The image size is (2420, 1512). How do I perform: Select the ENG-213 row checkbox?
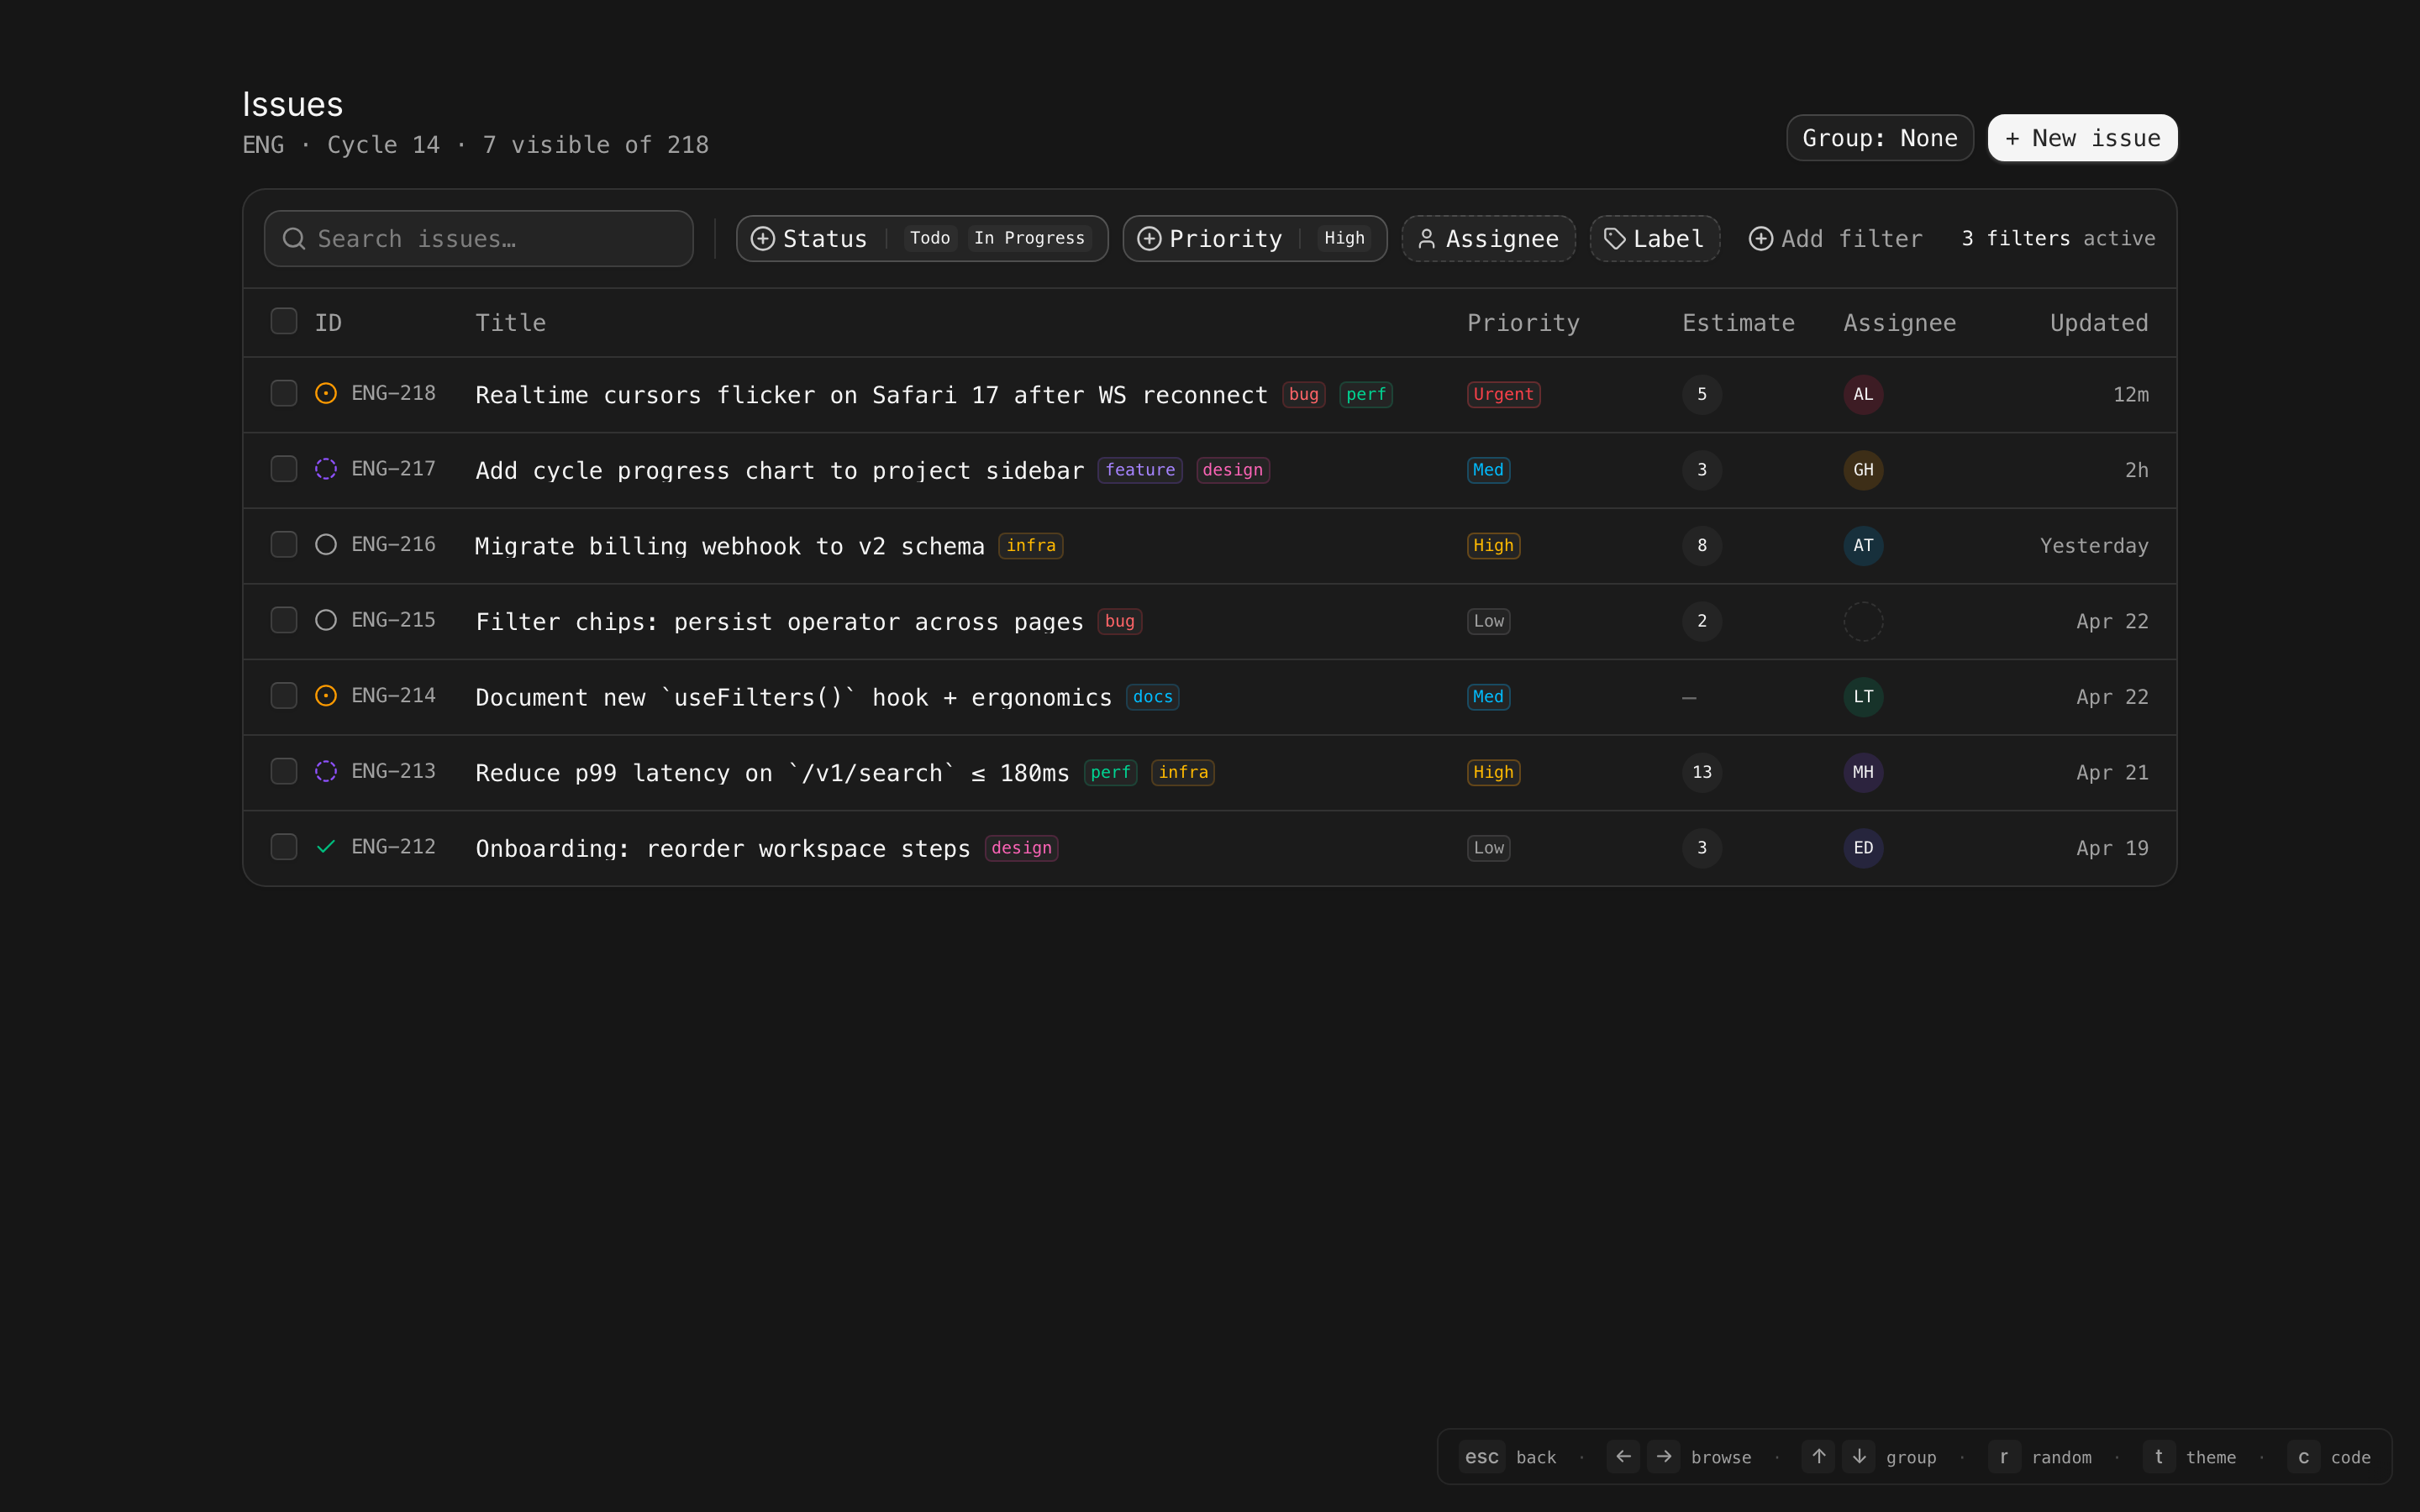click(x=284, y=771)
